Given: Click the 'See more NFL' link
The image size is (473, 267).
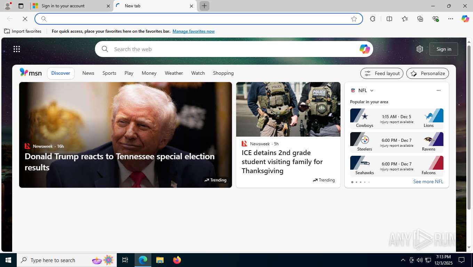Looking at the screenshot, I should click(428, 181).
